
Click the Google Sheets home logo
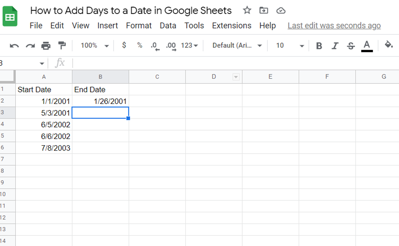pyautogui.click(x=10, y=17)
